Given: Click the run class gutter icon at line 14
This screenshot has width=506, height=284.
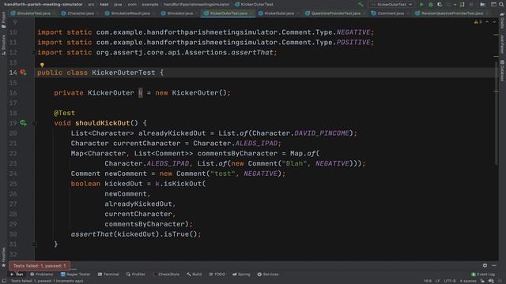Looking at the screenshot, I should pyautogui.click(x=23, y=73).
